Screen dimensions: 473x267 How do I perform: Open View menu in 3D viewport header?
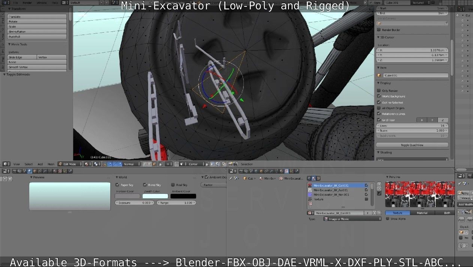pos(17,164)
